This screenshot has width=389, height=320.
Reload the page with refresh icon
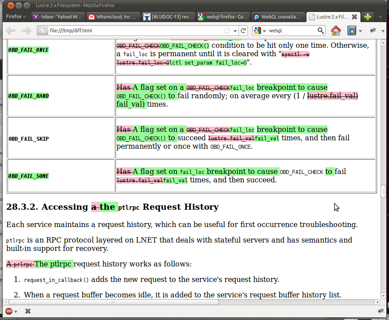coord(243,31)
